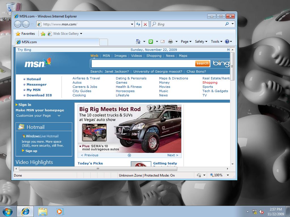Open the zoom level 100% dropdown

[x=227, y=175]
